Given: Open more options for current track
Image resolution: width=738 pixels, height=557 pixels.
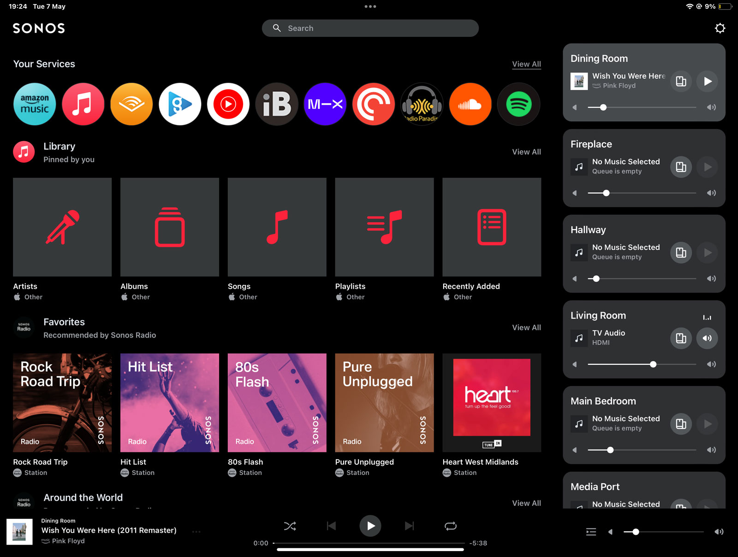Looking at the screenshot, I should [x=196, y=532].
